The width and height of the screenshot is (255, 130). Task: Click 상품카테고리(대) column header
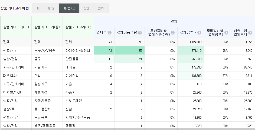click(x=16, y=27)
